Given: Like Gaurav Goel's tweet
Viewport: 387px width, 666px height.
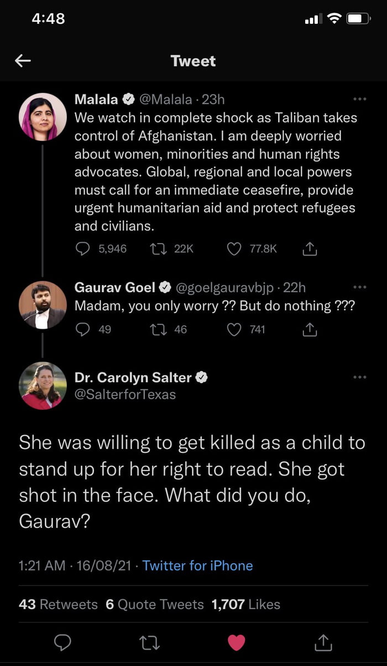Looking at the screenshot, I should tap(234, 330).
